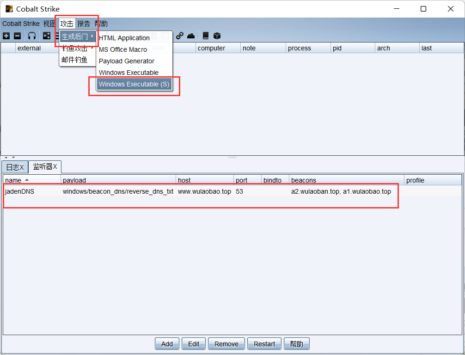Collapse pane using the small up arrow on divider
465x355 pixels.
(x=6, y=158)
